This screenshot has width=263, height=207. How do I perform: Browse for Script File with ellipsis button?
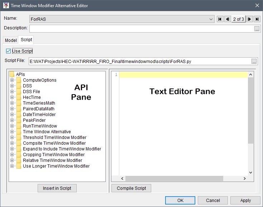pyautogui.click(x=254, y=61)
